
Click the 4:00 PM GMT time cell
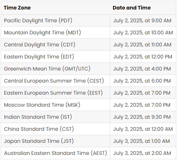click(143, 69)
